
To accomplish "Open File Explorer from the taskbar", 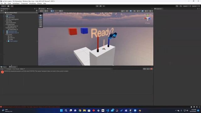I will click(84, 110).
